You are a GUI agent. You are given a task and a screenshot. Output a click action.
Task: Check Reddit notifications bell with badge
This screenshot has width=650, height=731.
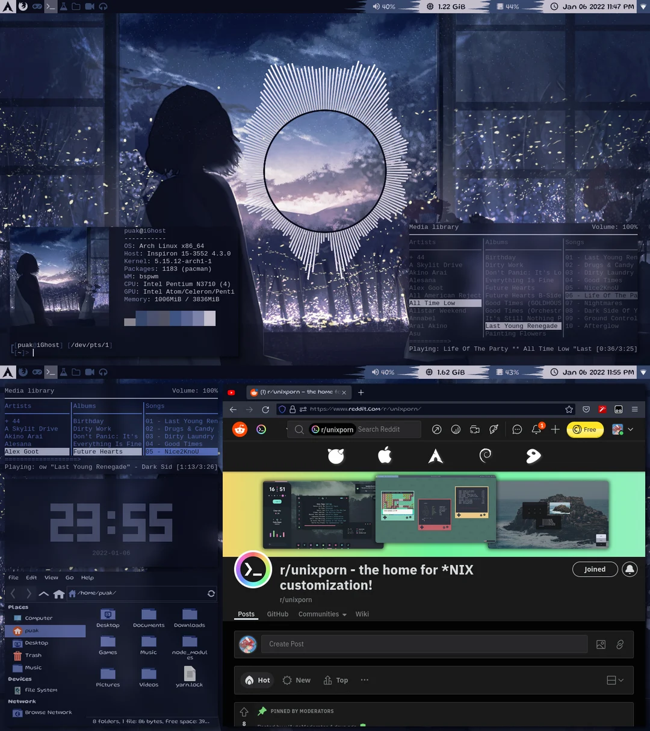tap(536, 429)
